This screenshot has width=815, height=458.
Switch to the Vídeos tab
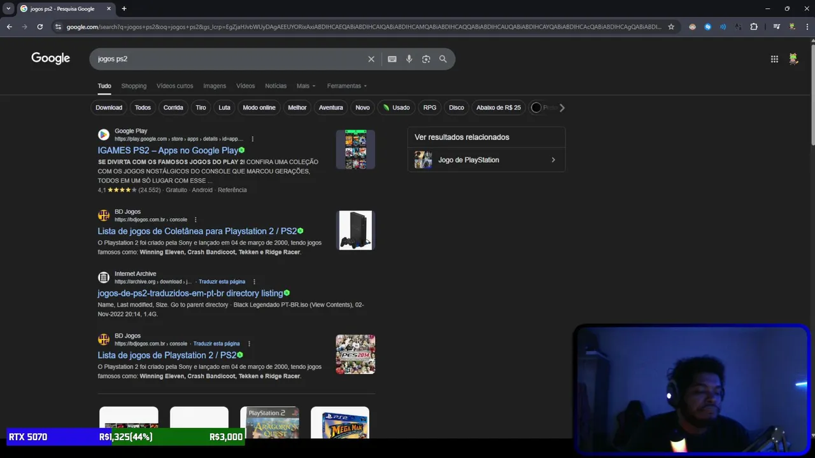(245, 86)
